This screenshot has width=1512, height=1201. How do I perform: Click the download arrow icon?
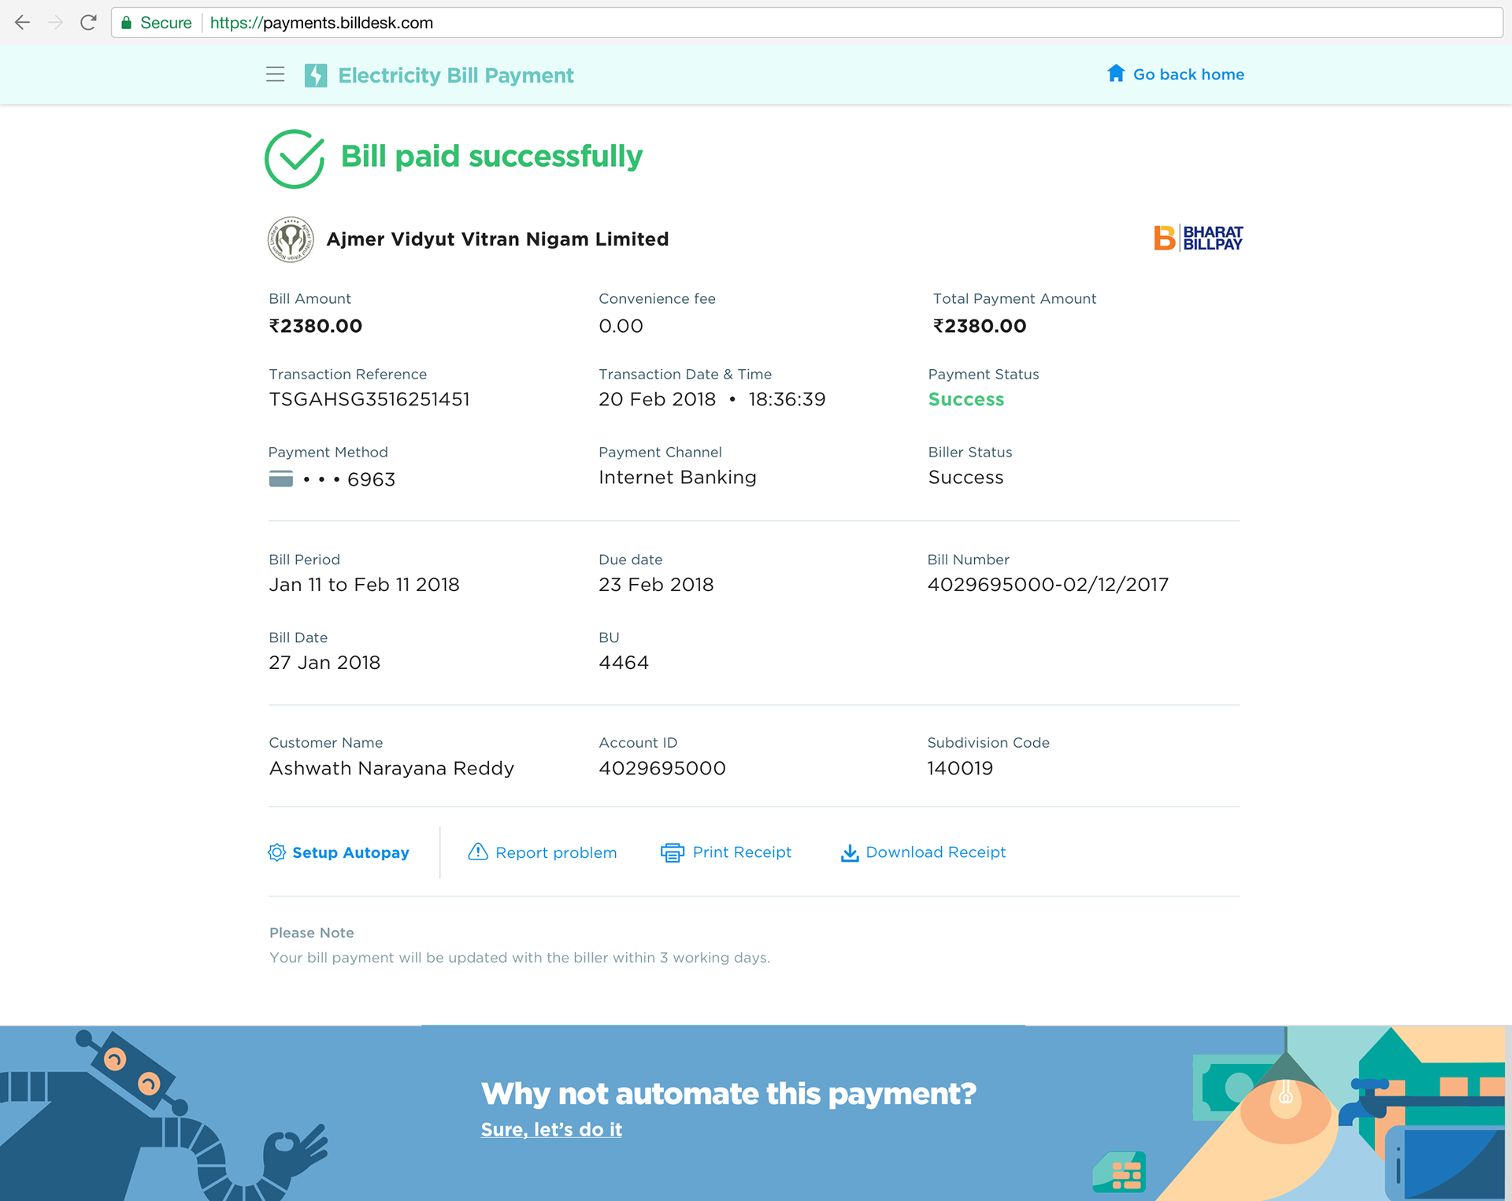point(850,852)
